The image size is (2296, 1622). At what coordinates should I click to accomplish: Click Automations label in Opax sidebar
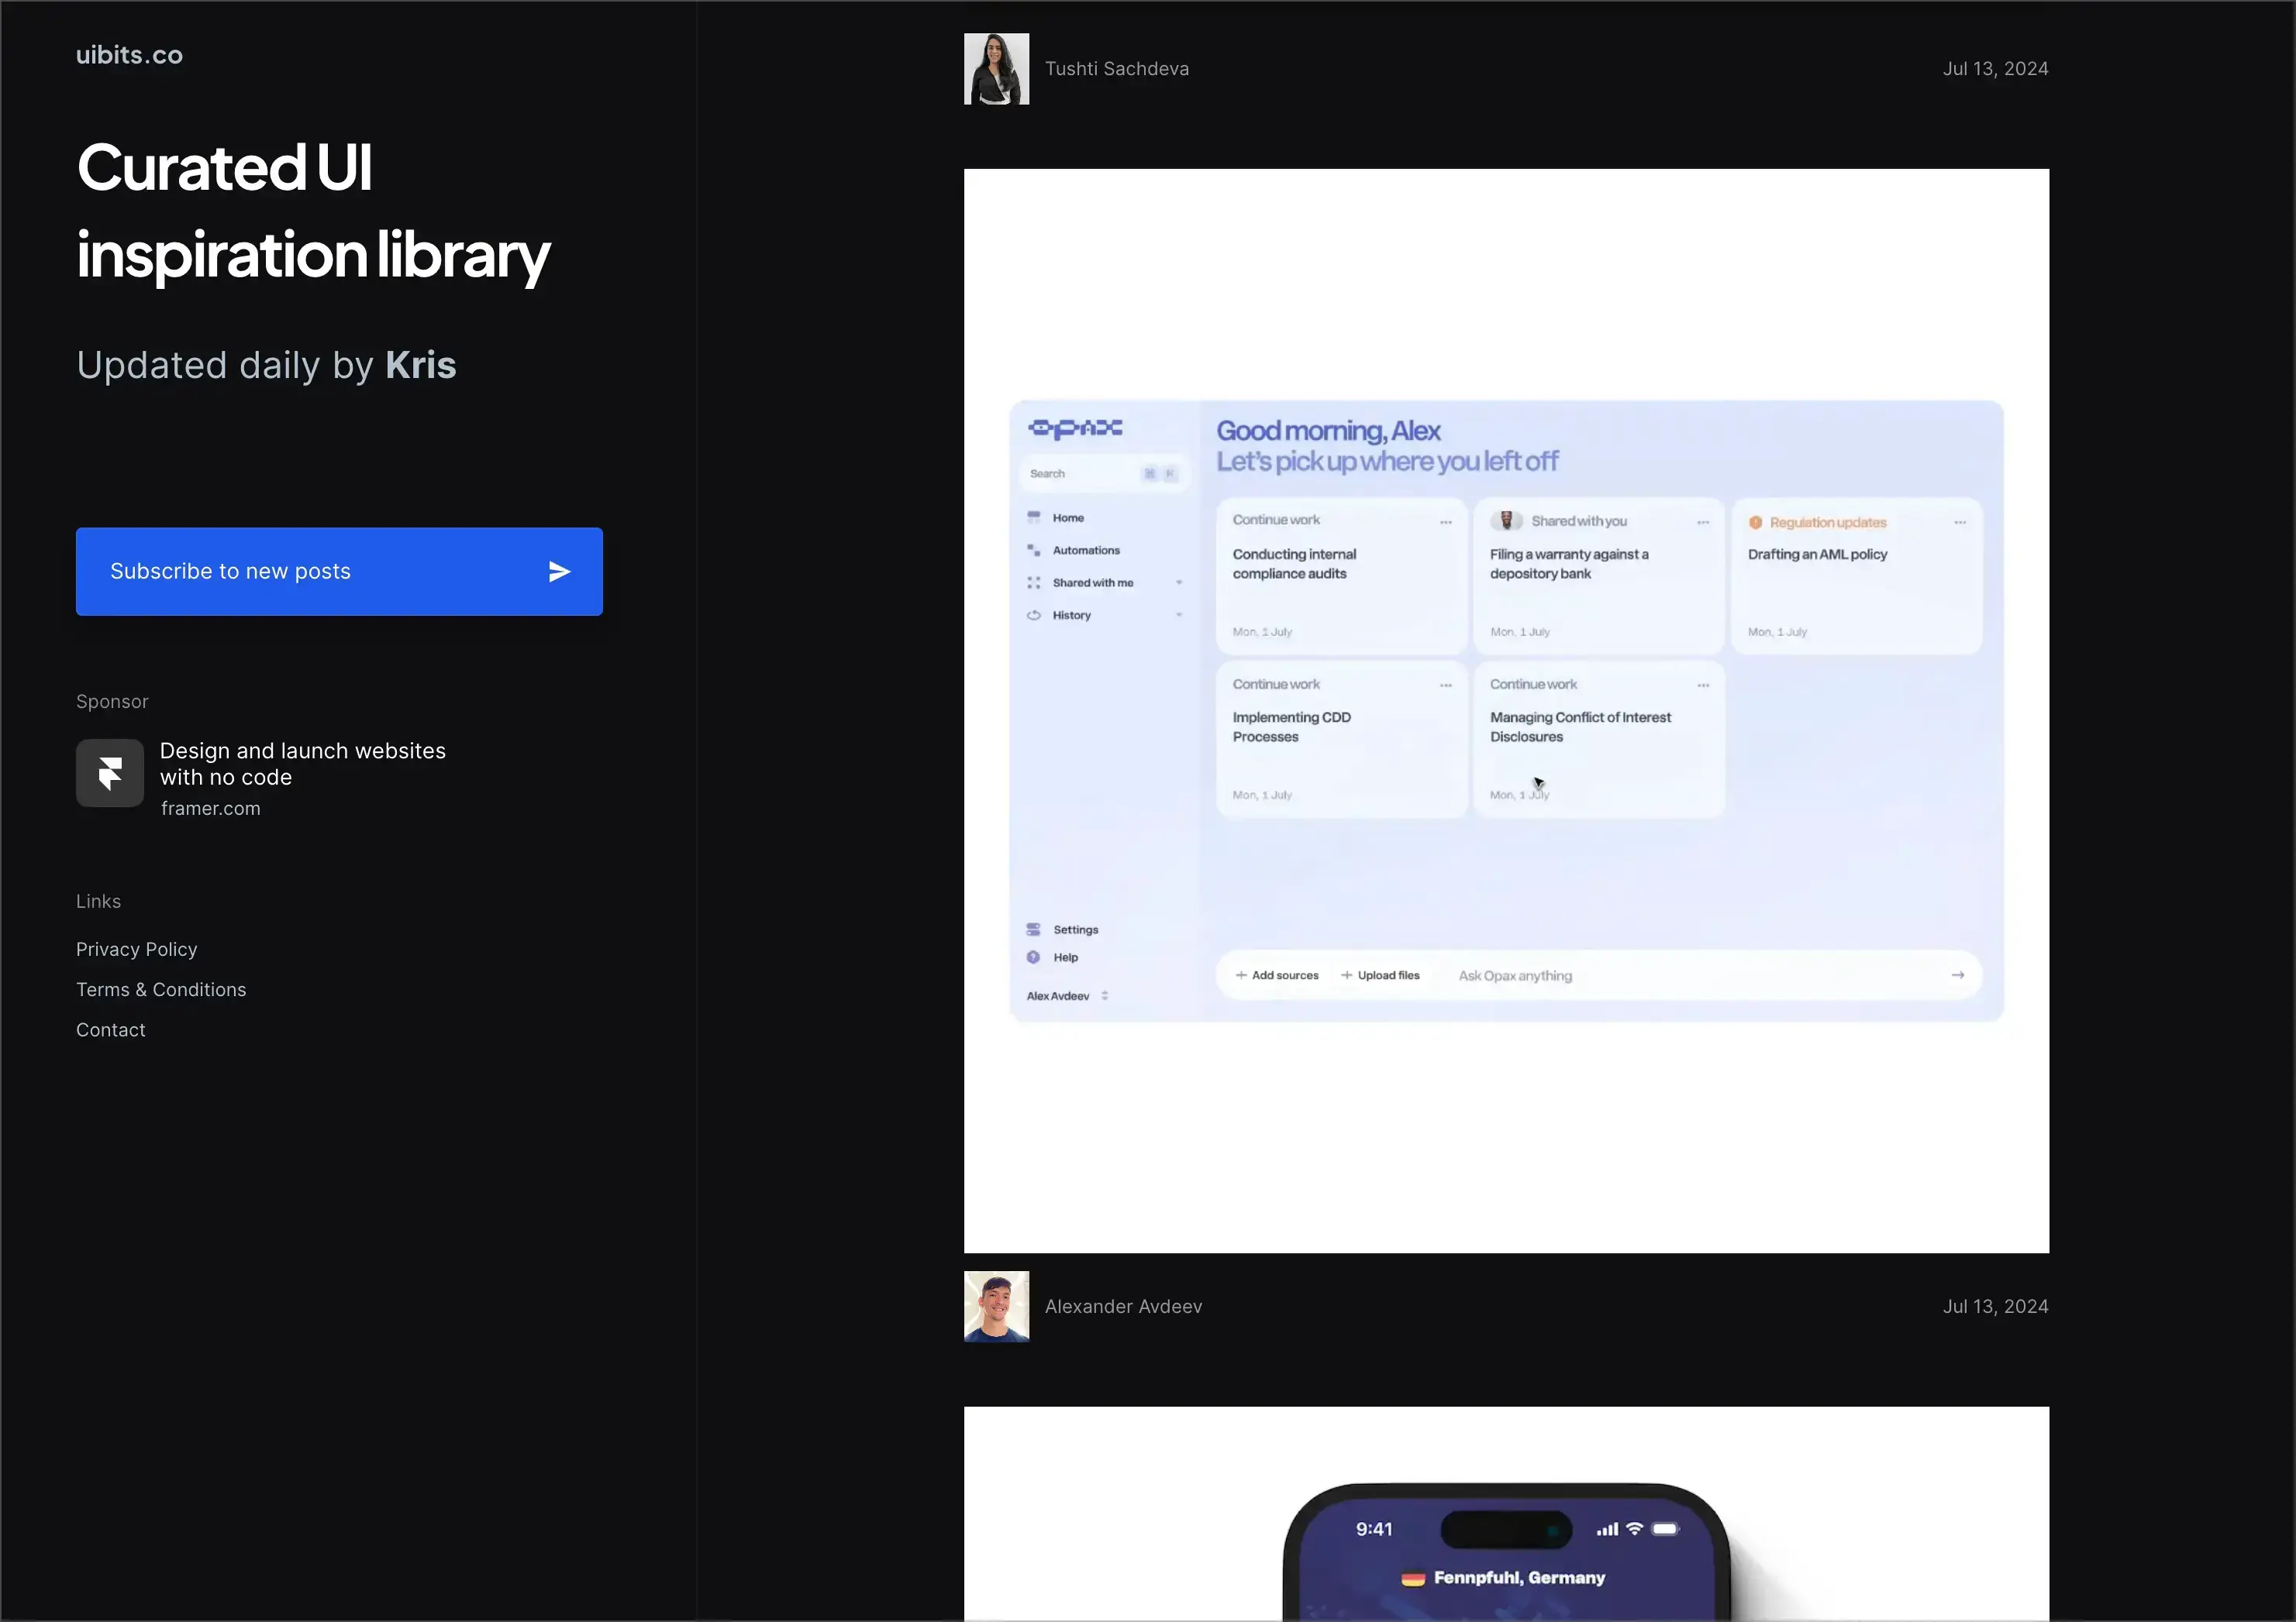(x=1086, y=551)
